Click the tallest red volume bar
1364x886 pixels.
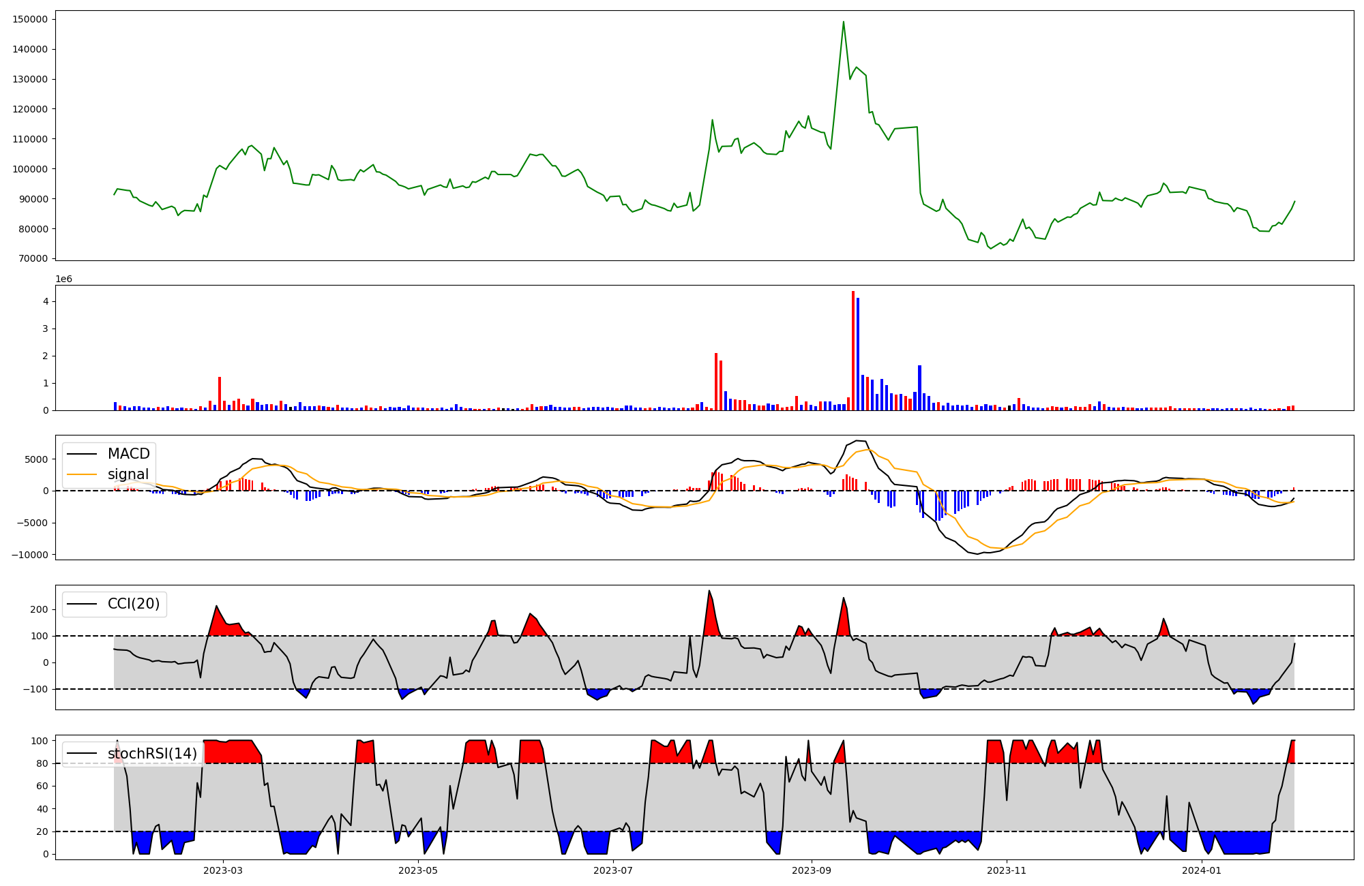point(853,351)
